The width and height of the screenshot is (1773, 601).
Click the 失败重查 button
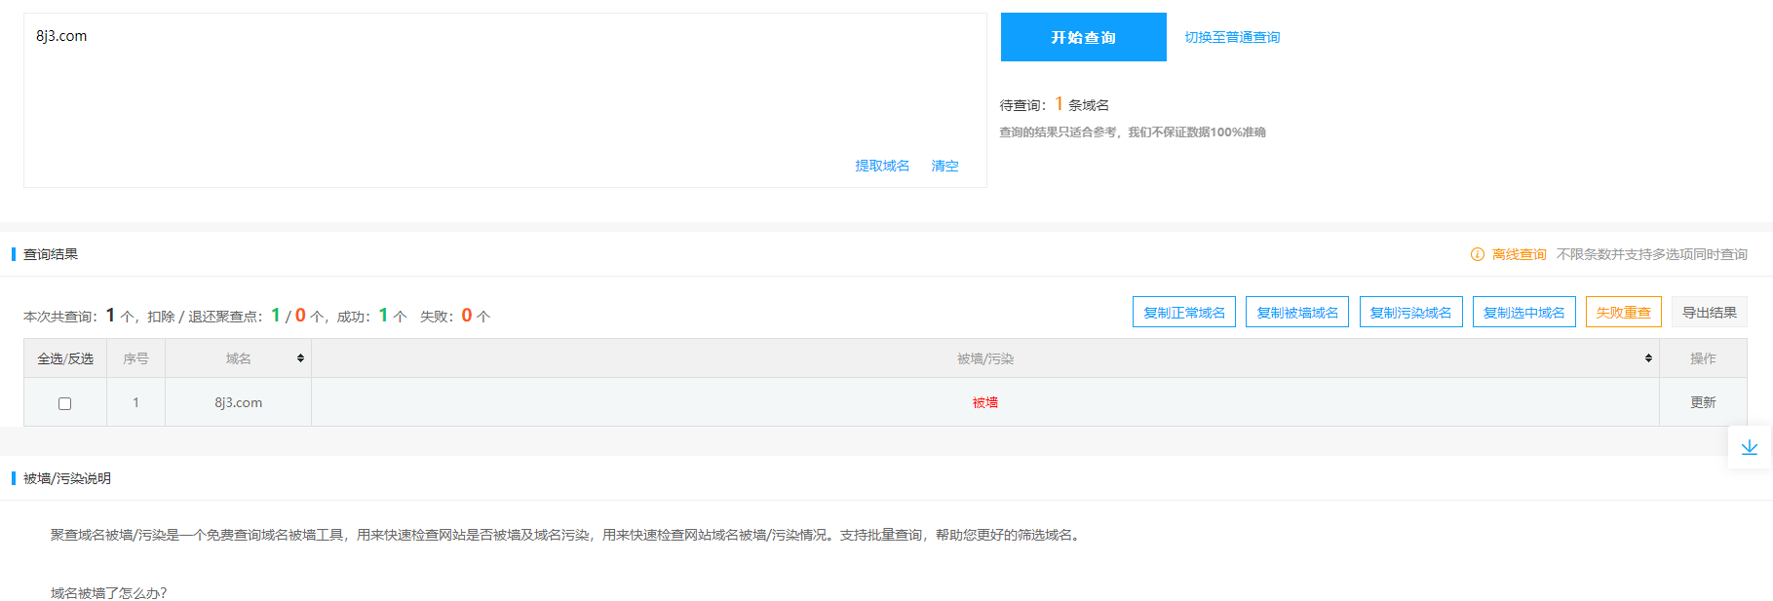(x=1623, y=312)
